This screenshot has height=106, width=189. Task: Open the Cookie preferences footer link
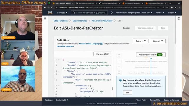click(x=171, y=100)
